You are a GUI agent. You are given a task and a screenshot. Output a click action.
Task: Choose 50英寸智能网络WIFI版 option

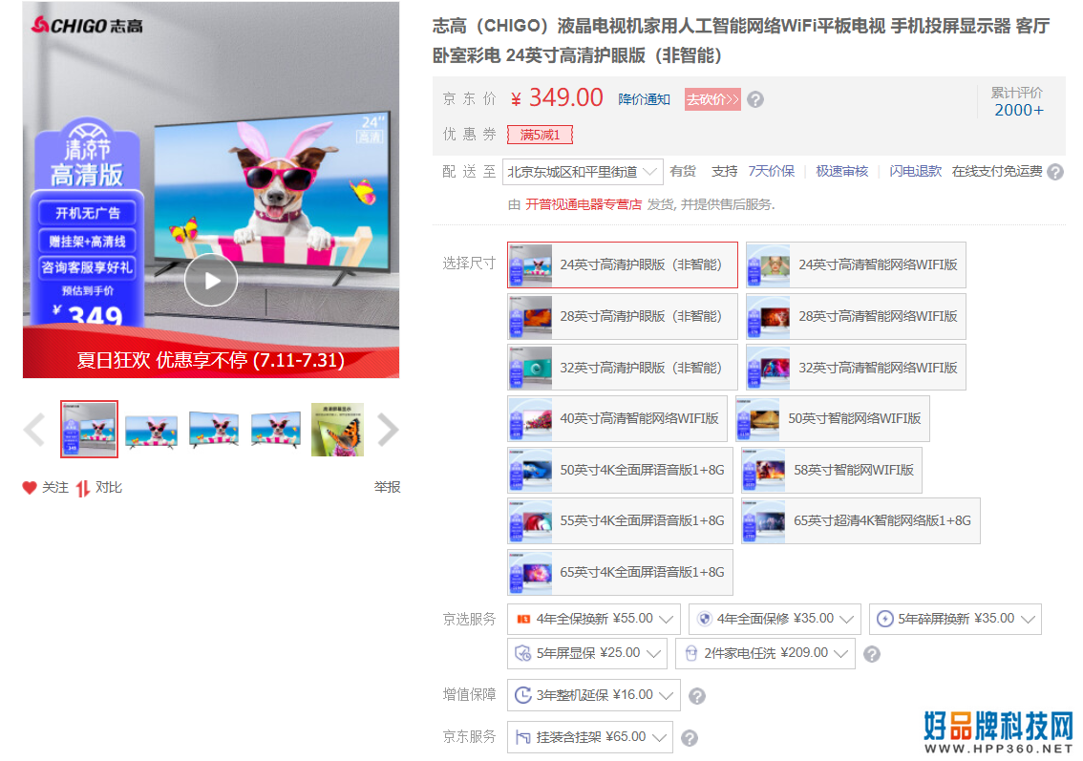coord(832,418)
